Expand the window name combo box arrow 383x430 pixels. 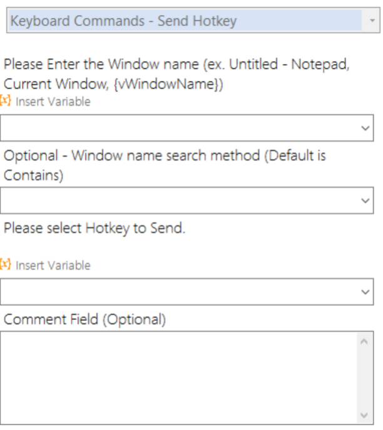[x=365, y=128]
